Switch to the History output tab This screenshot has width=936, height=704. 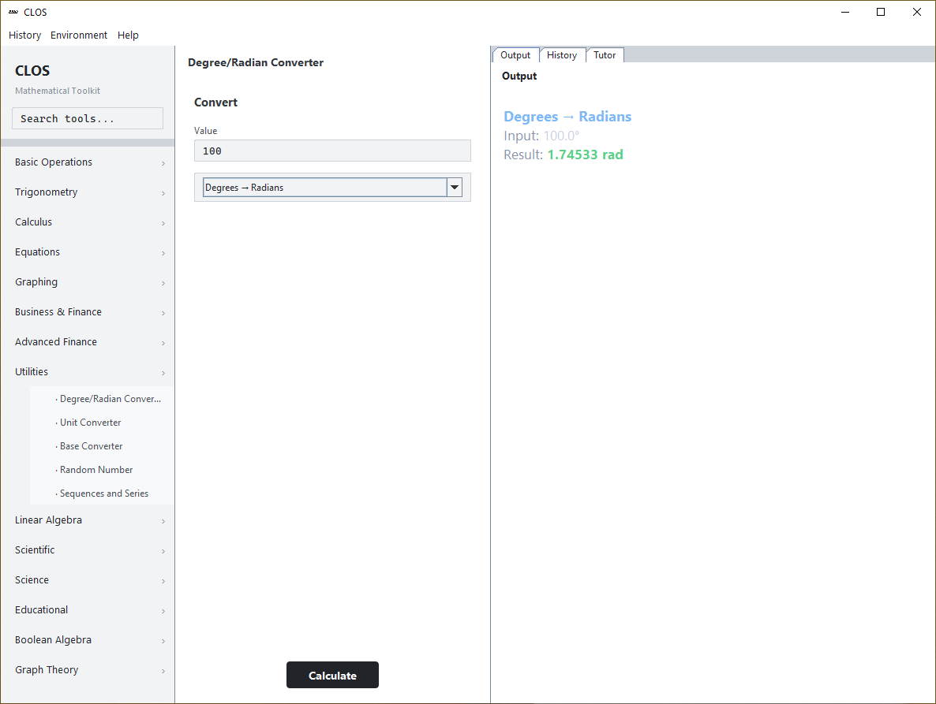562,55
